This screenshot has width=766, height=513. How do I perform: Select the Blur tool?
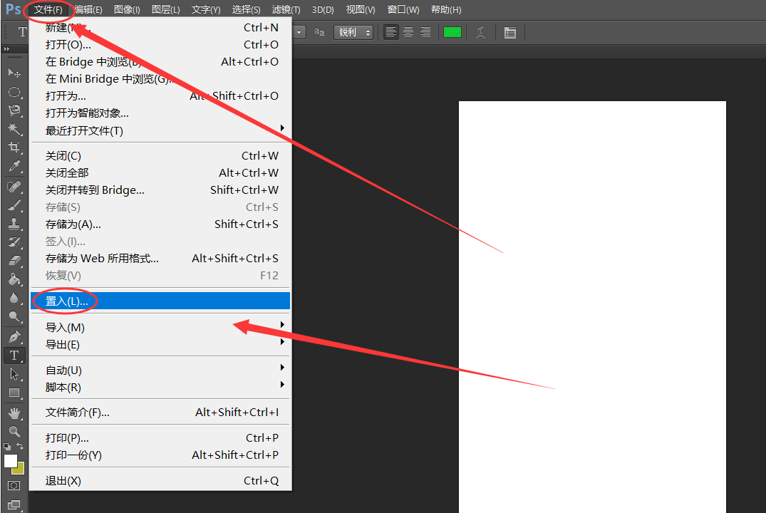[14, 298]
